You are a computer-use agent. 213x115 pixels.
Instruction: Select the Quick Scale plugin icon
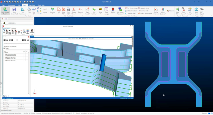196,11
